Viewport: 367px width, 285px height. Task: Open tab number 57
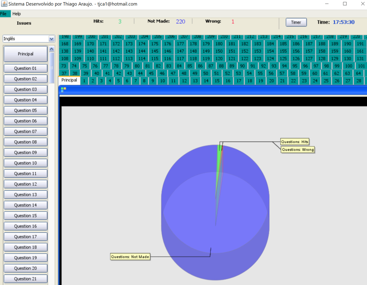282,73
